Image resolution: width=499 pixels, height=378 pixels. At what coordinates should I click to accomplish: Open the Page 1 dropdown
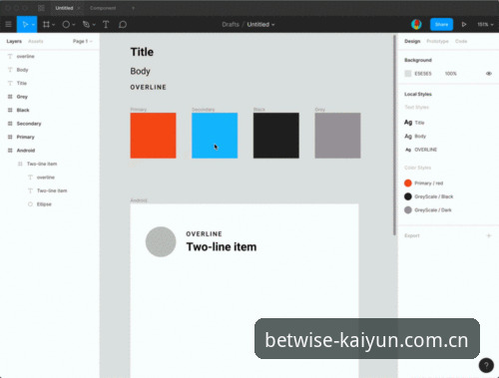point(83,41)
